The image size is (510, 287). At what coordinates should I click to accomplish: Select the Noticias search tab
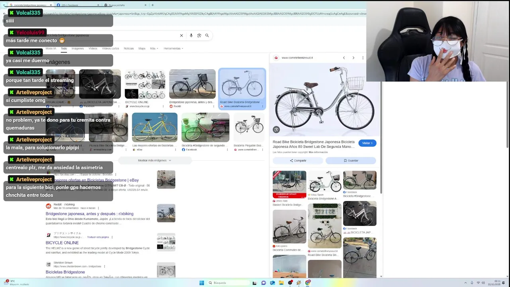[129, 48]
